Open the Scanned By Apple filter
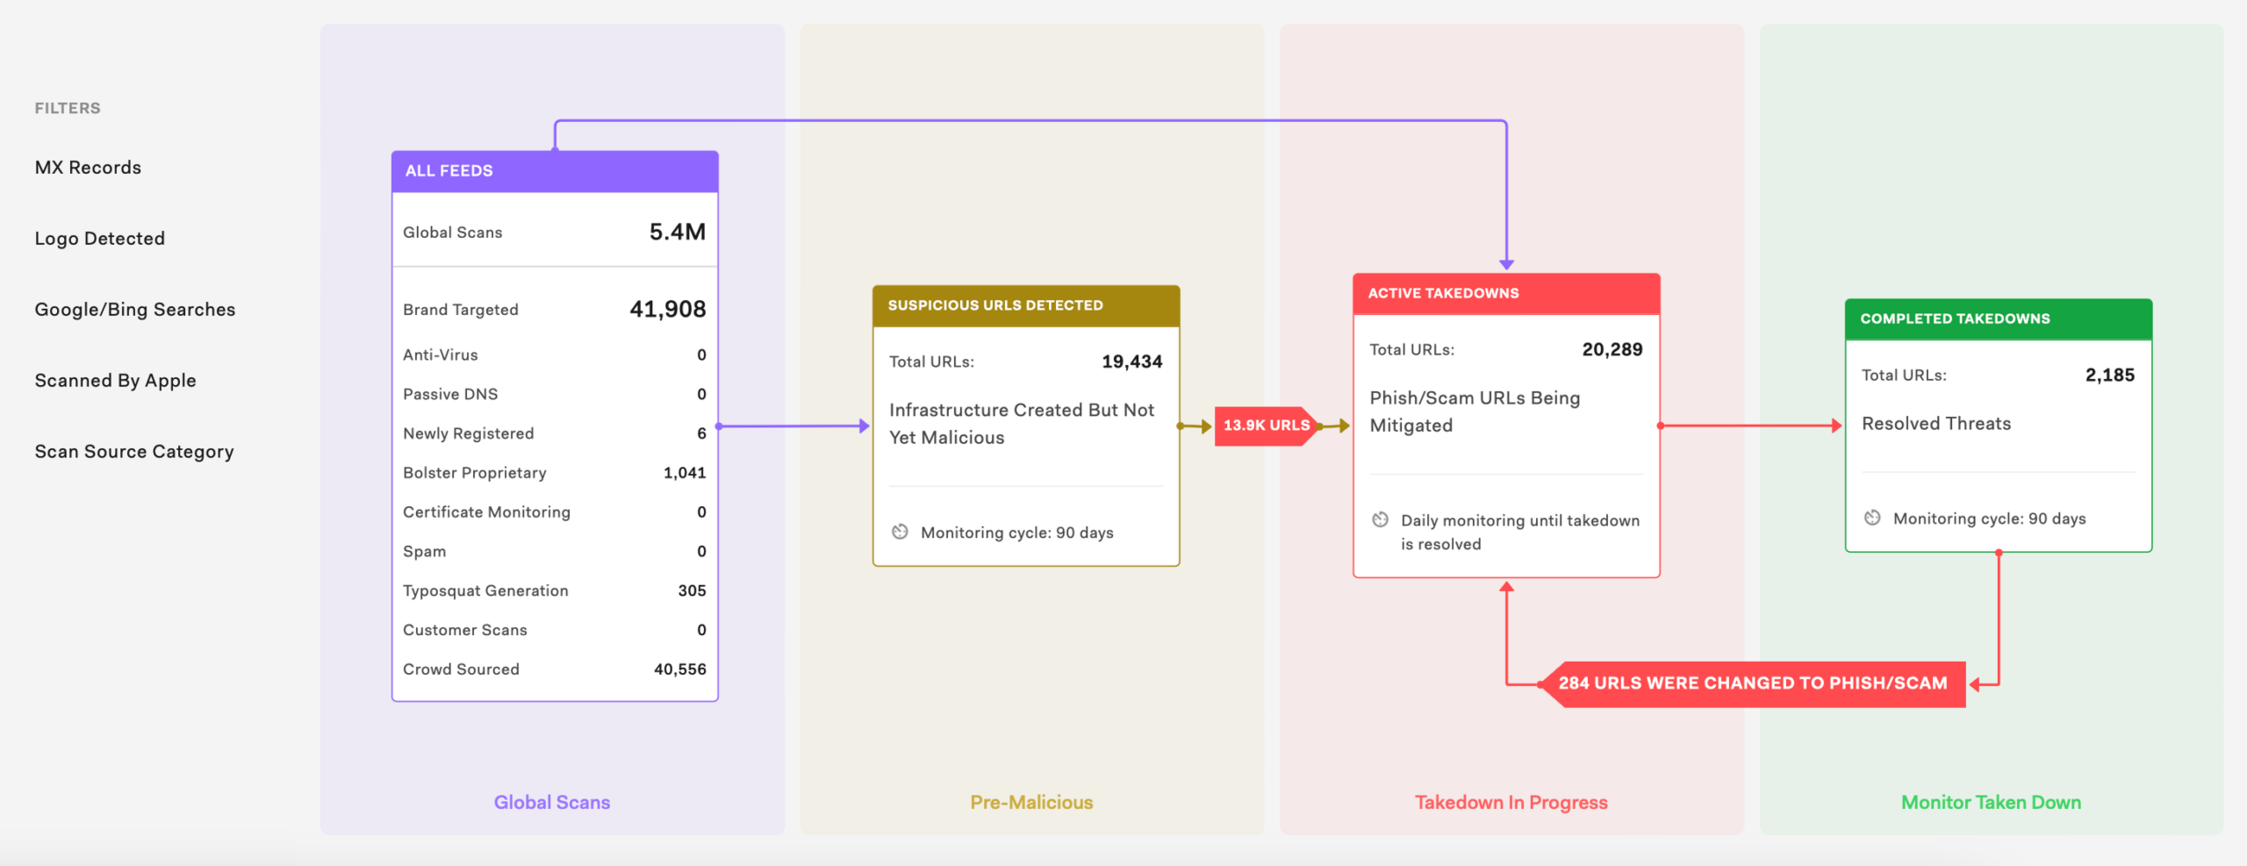 point(116,381)
